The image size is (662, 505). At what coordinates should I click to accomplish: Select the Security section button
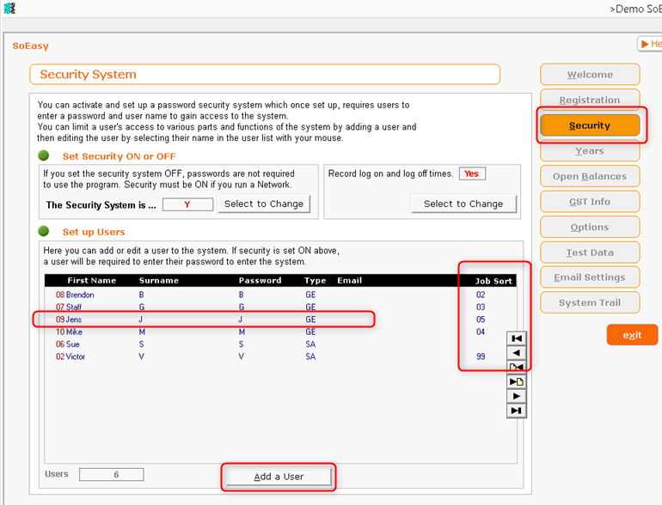tap(590, 125)
